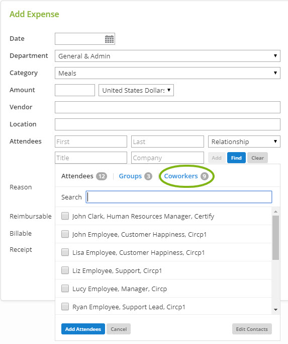Viewport: 288px width, 344px height.
Task: Select Ryan Employee, Support Lead checkbox
Action: click(65, 307)
